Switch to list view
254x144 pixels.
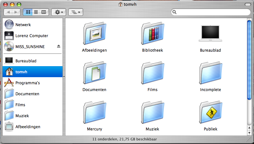tap(36, 12)
